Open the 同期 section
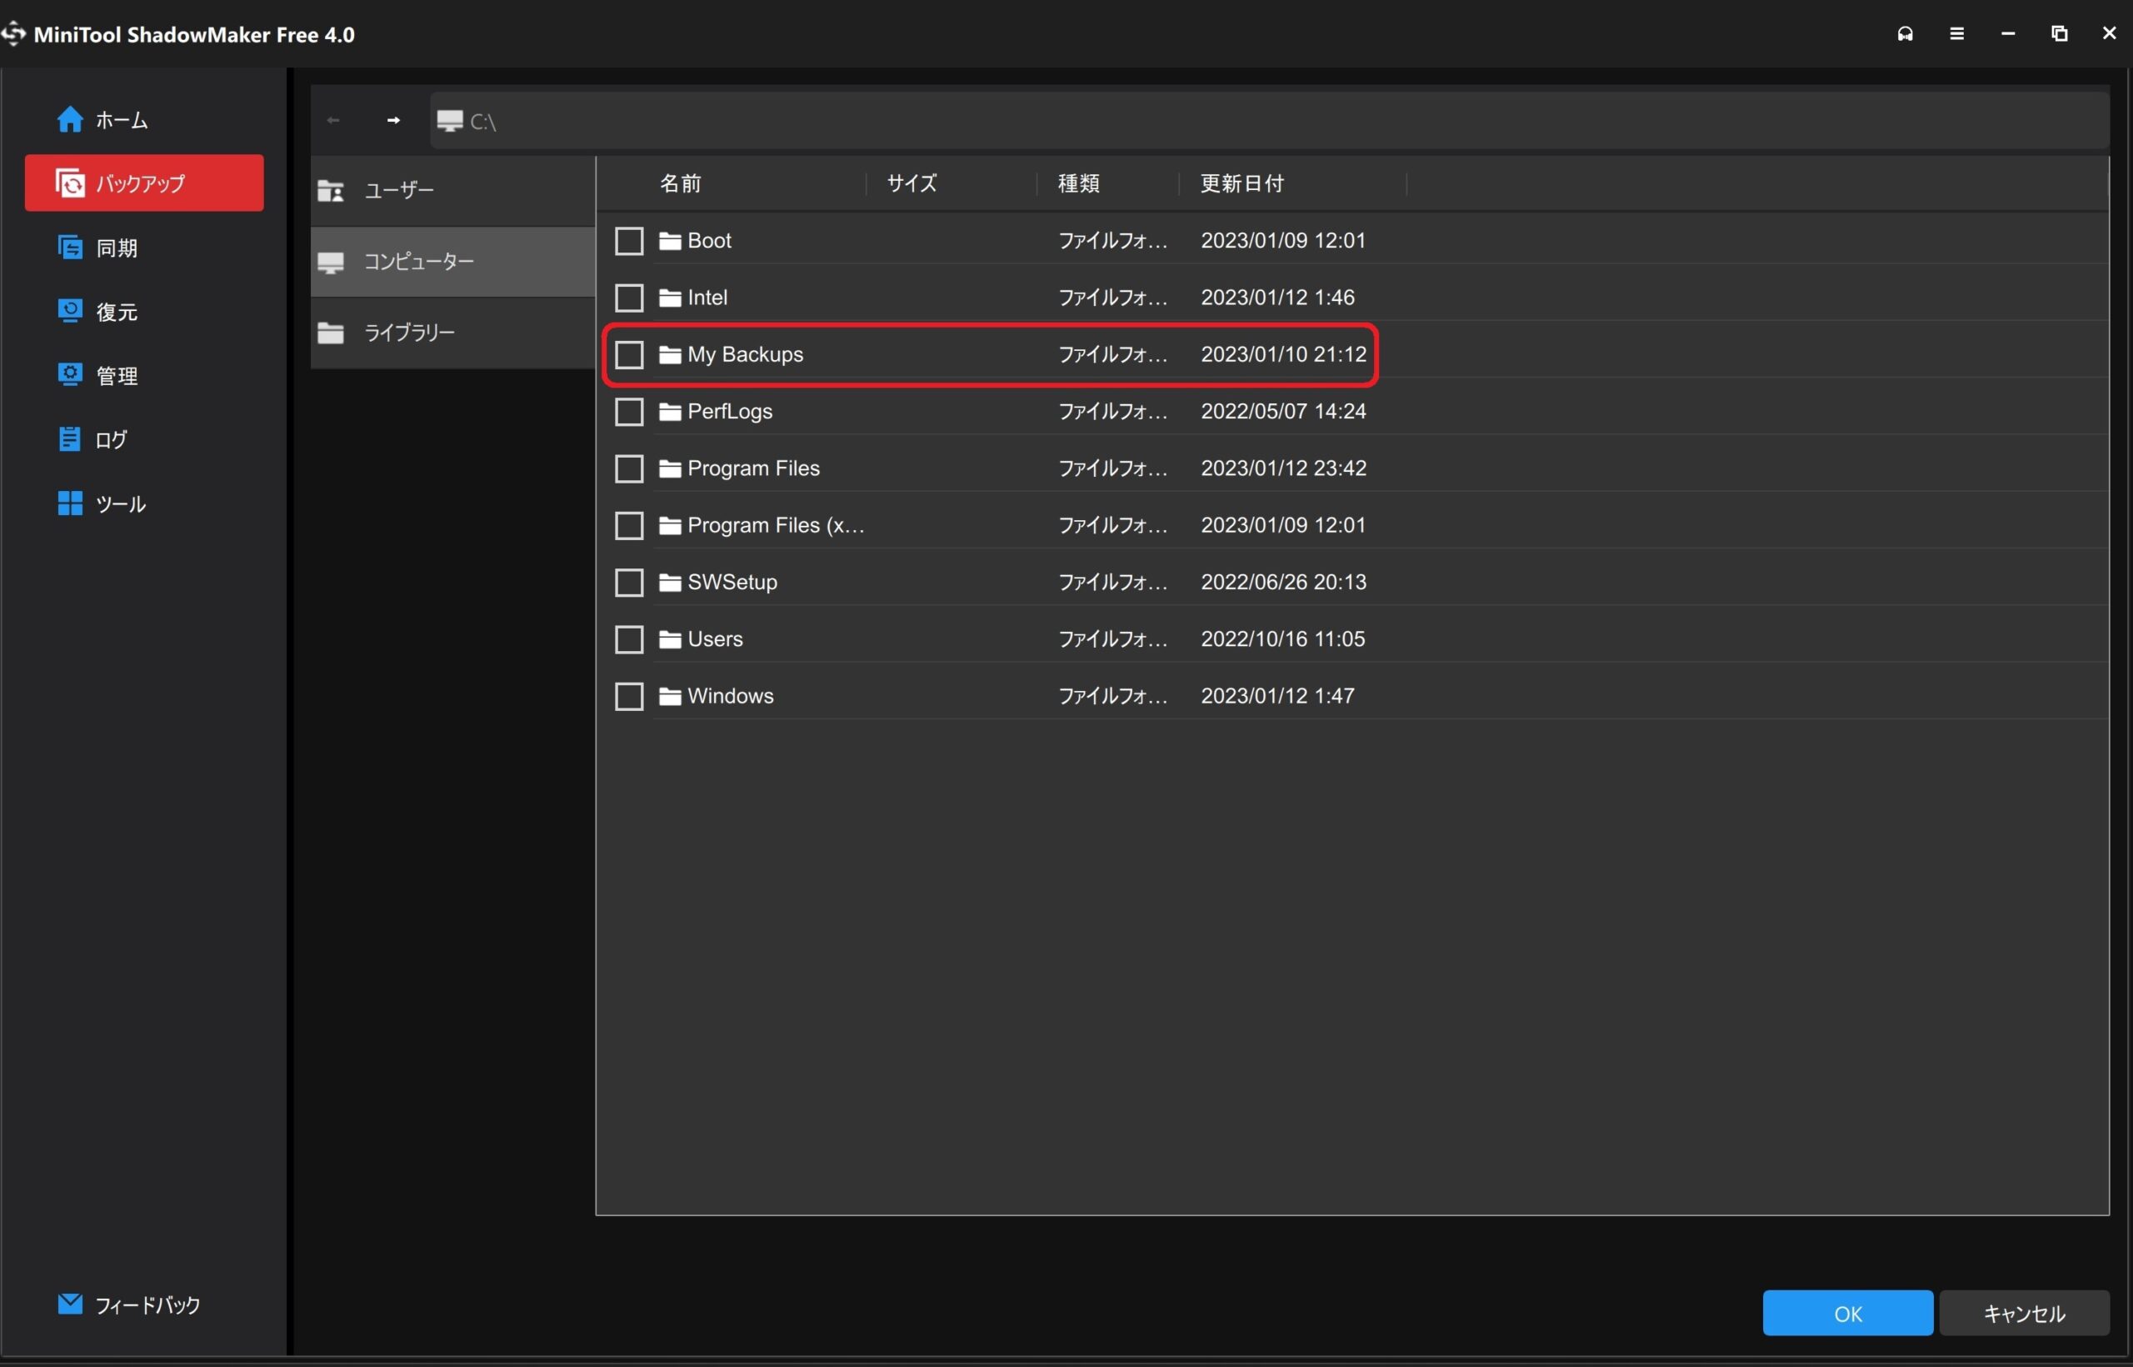Image resolution: width=2133 pixels, height=1367 pixels. click(97, 247)
